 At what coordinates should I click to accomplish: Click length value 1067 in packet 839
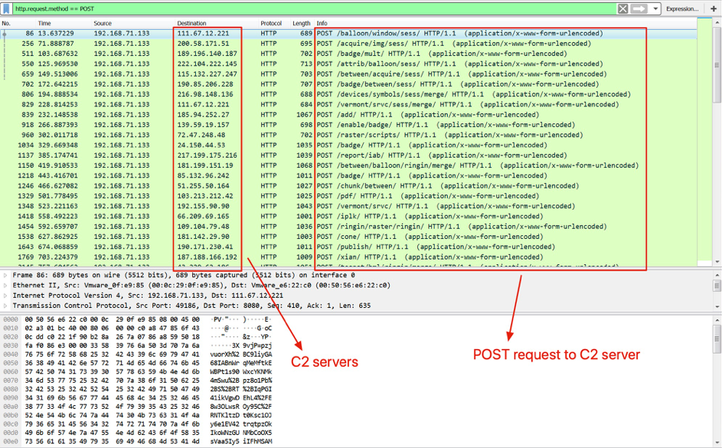coord(305,115)
